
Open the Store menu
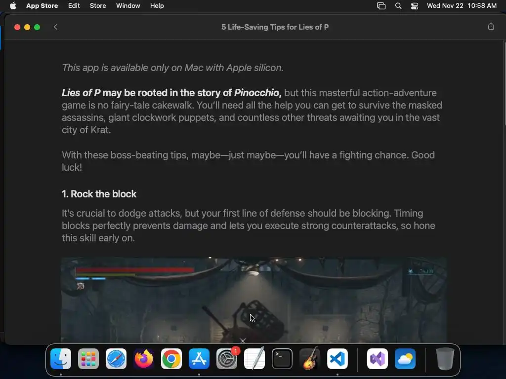coord(98,6)
